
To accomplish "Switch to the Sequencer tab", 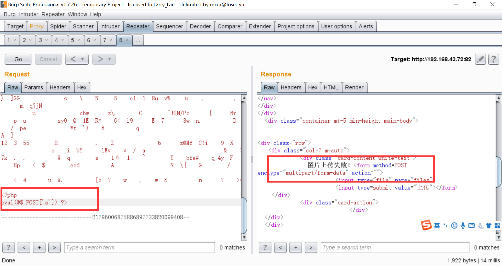I will [170, 26].
